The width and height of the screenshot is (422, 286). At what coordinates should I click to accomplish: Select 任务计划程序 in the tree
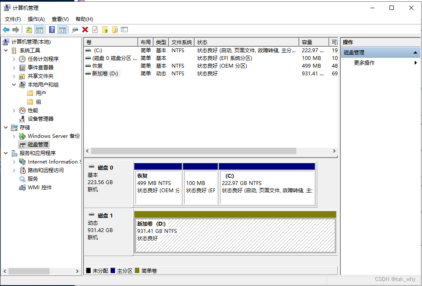tap(43, 59)
